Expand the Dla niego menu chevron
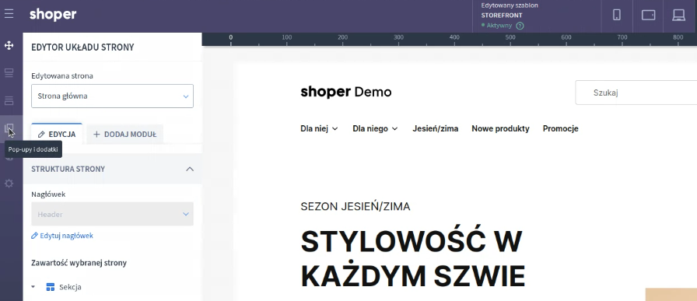 [394, 129]
